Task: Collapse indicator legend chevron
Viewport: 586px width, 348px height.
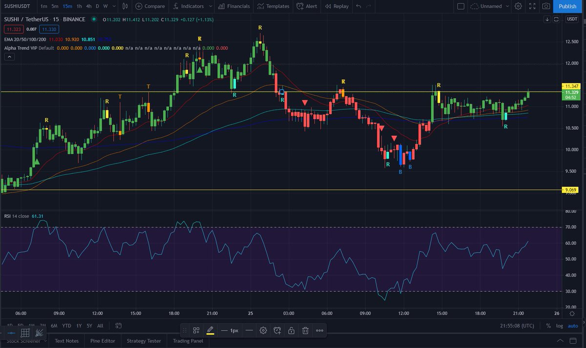Action: pos(9,57)
